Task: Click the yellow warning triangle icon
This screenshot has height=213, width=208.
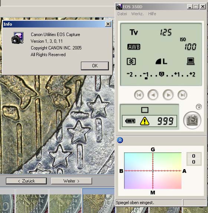Action: (x=144, y=121)
